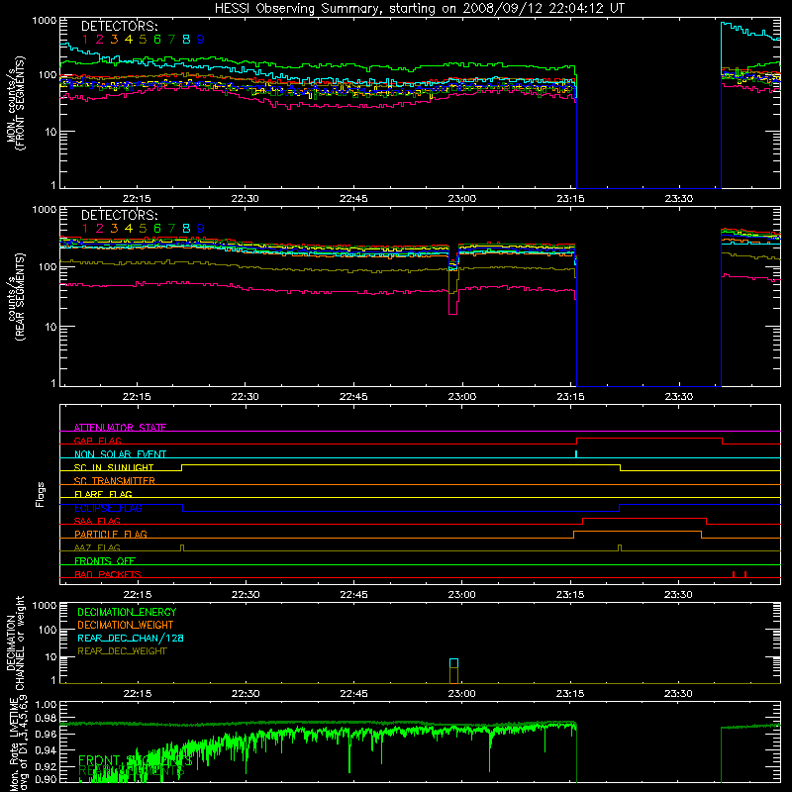The image size is (792, 792).
Task: Click the DETECTORS: label in rear segments plot
Action: click(x=119, y=215)
